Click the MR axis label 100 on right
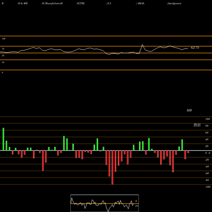This screenshot has width=212, height=212. 207,119
